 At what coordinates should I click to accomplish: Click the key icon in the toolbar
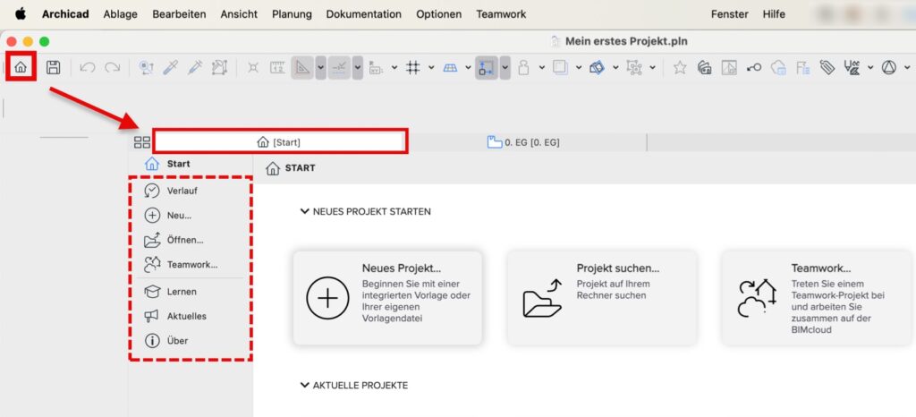click(753, 68)
